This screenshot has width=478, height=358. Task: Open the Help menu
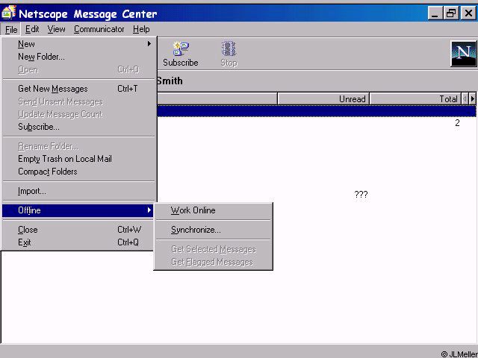141,29
